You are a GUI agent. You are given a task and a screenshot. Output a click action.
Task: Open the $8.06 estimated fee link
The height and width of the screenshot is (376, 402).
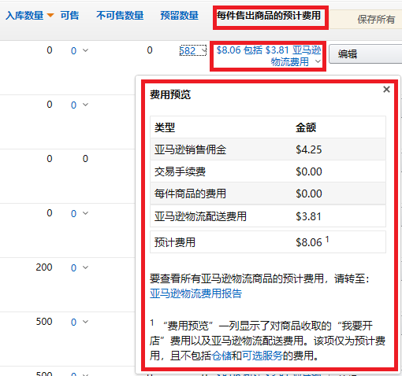click(269, 56)
